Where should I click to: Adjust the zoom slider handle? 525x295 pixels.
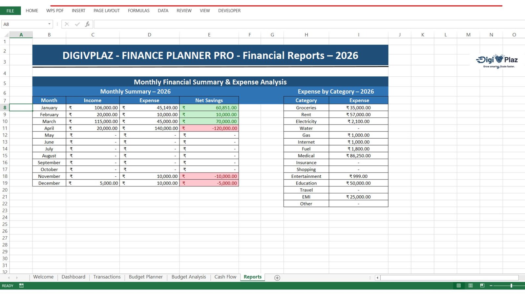[511, 286]
